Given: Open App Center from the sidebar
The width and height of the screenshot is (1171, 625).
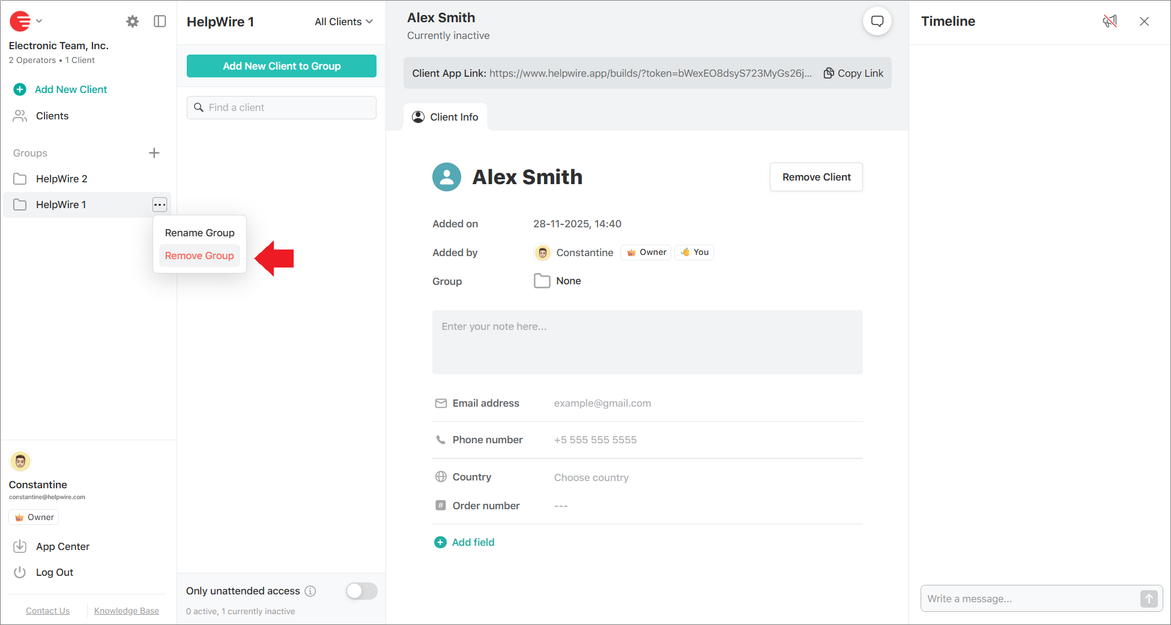Looking at the screenshot, I should click(62, 546).
